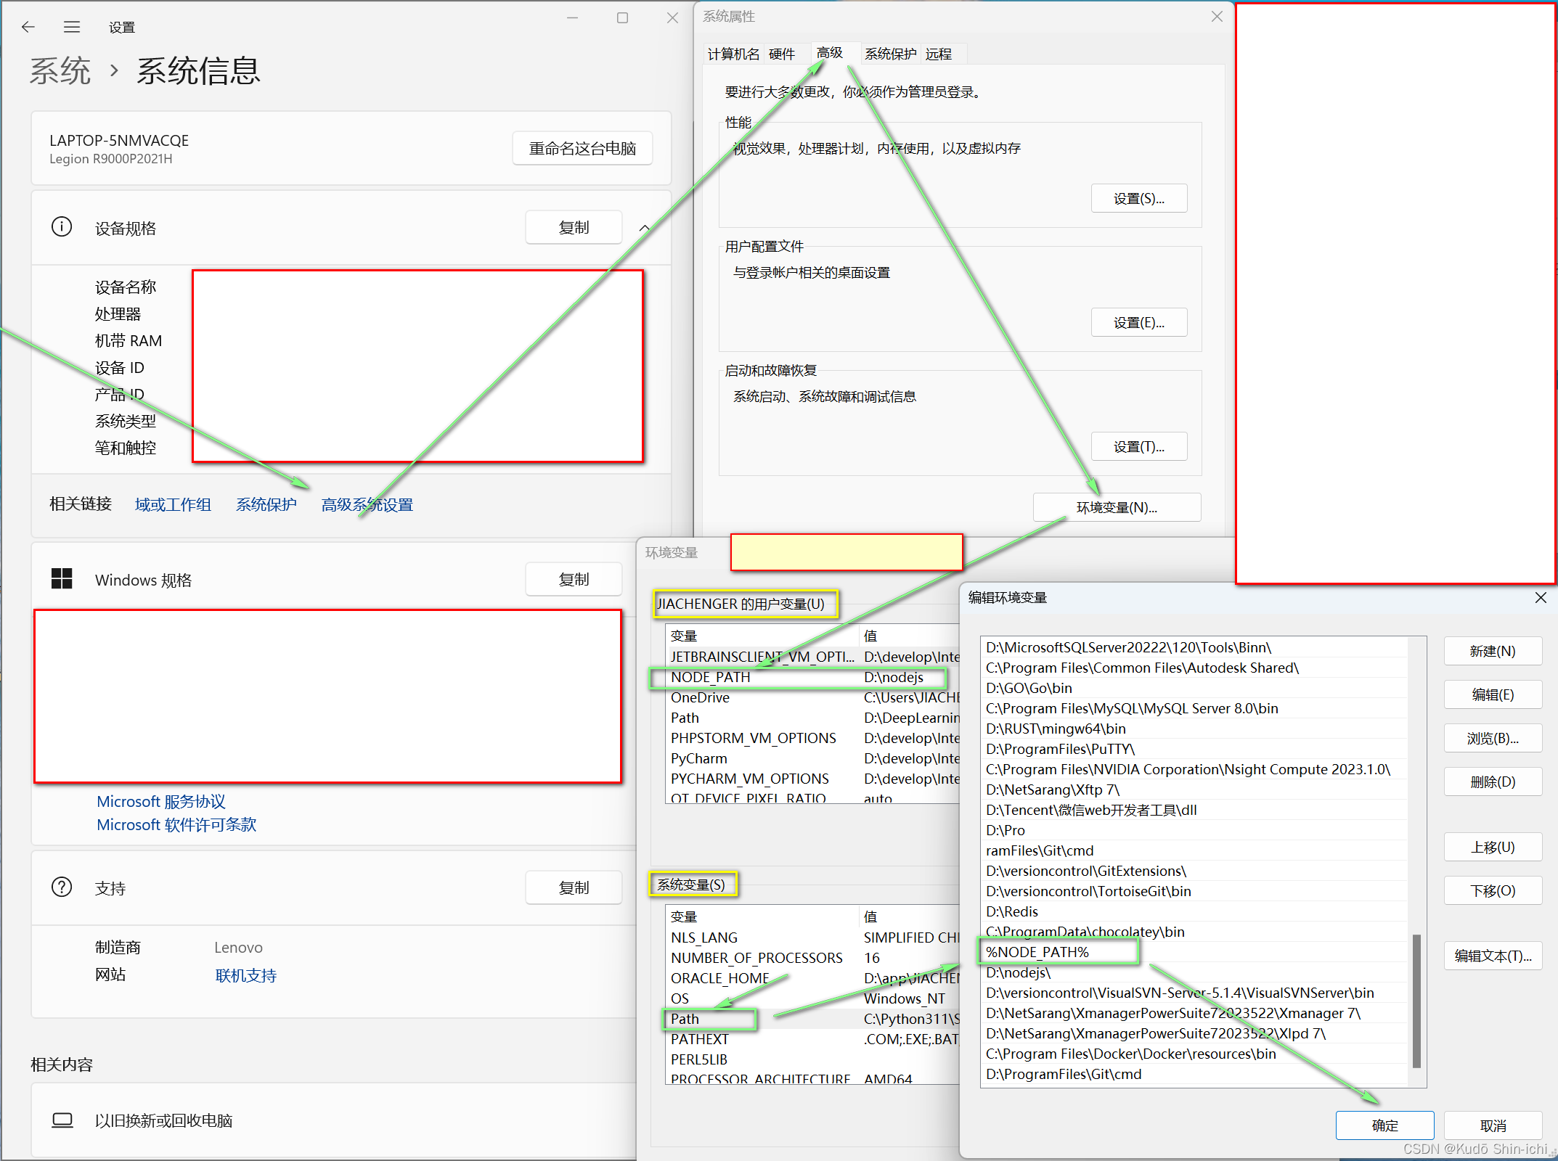
Task: Open the hamburger navigation menu in Settings
Action: coord(72,27)
